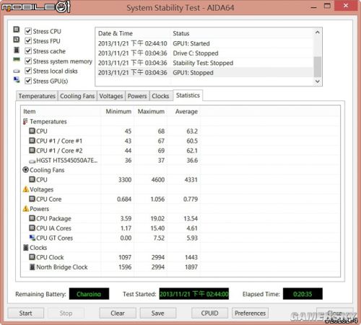Screen dimensions: 361x325
Task: Click the Cooling Fans fan icon
Action: coord(25,170)
